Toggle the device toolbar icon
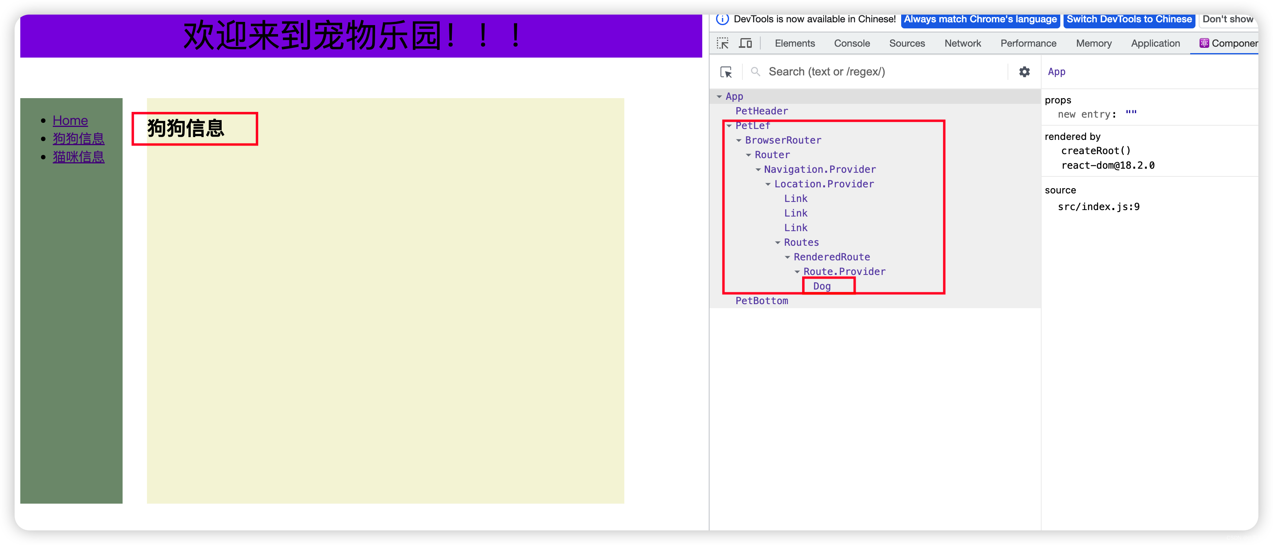The width and height of the screenshot is (1273, 545). (x=745, y=43)
